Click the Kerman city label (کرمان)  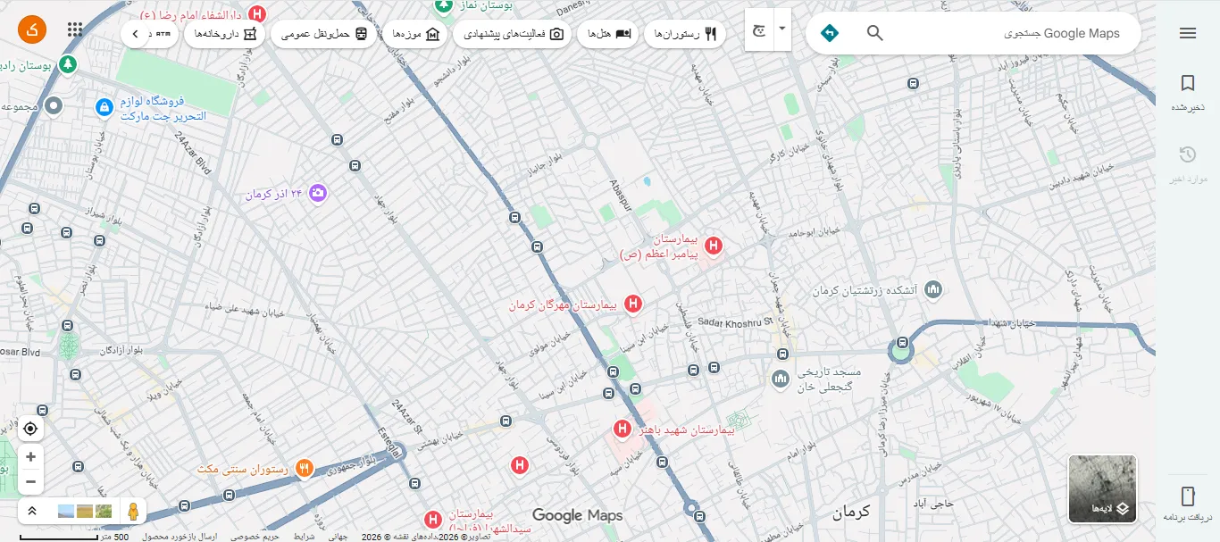(x=850, y=512)
